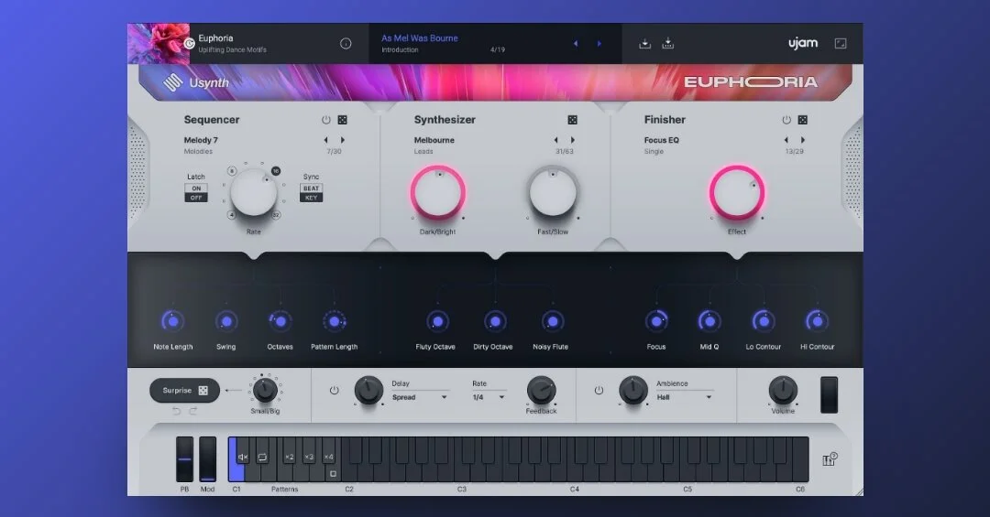Open the Ambience Hall dropdown
The width and height of the screenshot is (990, 517).
tap(684, 397)
